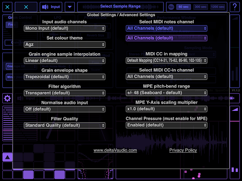Click the Select Sample Range waveform bar
Viewport: 242px width, 181px height.
121,7
